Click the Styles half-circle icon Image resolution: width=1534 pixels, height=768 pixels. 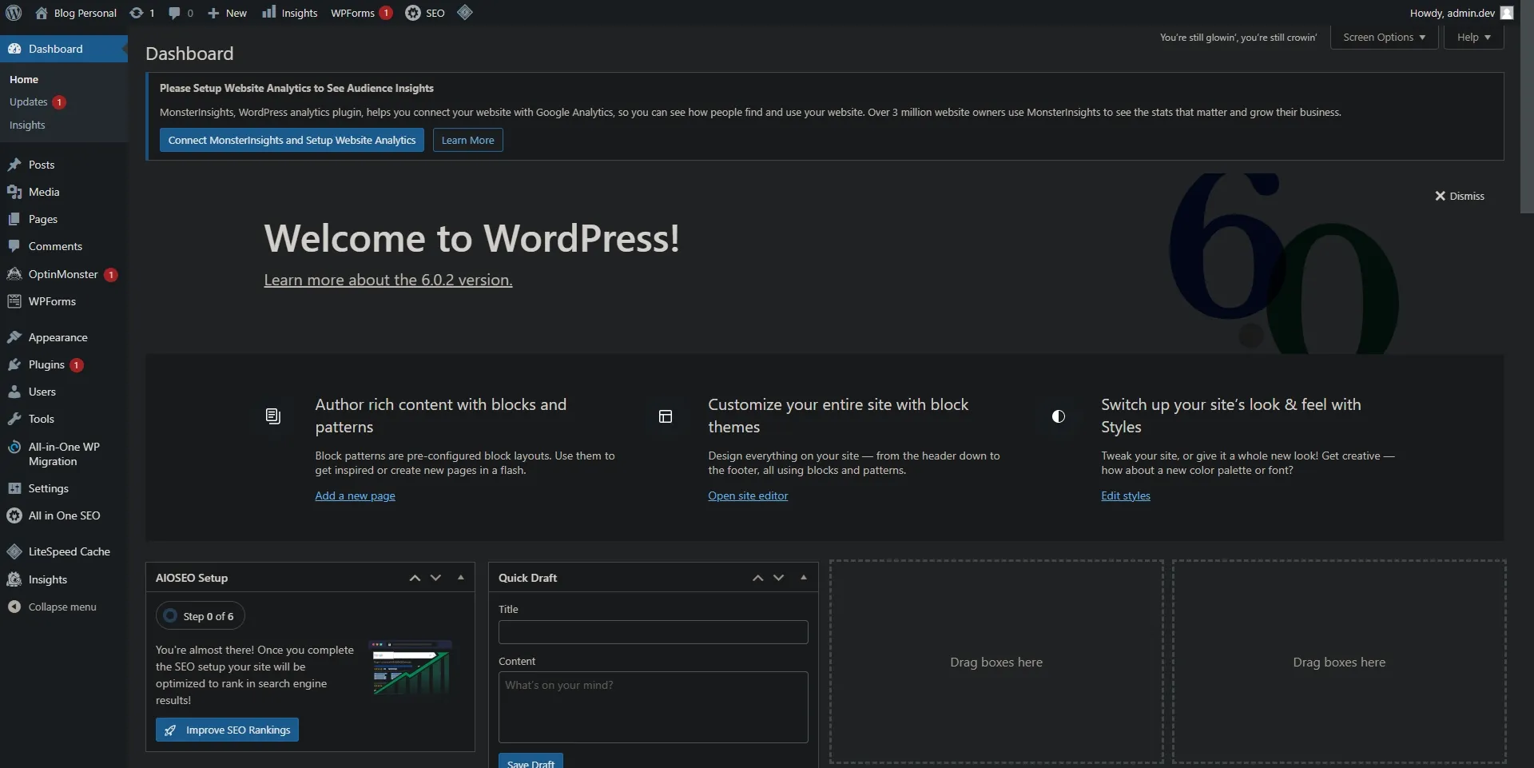tap(1059, 416)
